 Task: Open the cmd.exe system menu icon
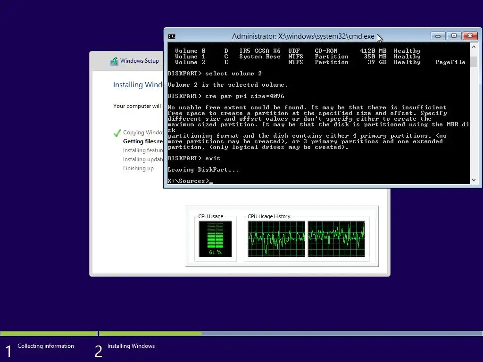coord(172,36)
